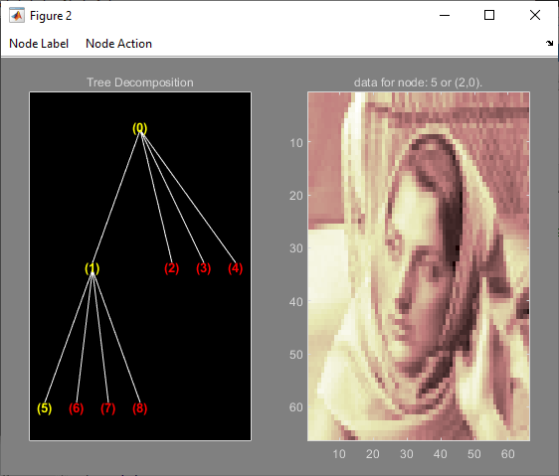
Task: Select root node (0) in tree
Action: coord(139,128)
